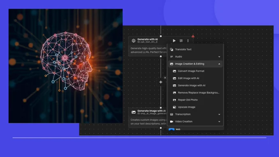Click the Convert Image Format icon
The image size is (279, 157).
(x=174, y=71)
